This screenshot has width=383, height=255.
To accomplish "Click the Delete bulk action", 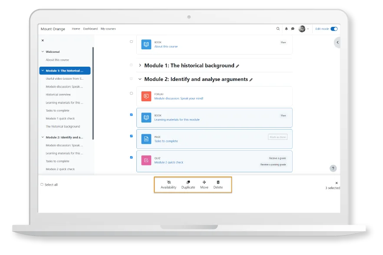I will click(218, 185).
